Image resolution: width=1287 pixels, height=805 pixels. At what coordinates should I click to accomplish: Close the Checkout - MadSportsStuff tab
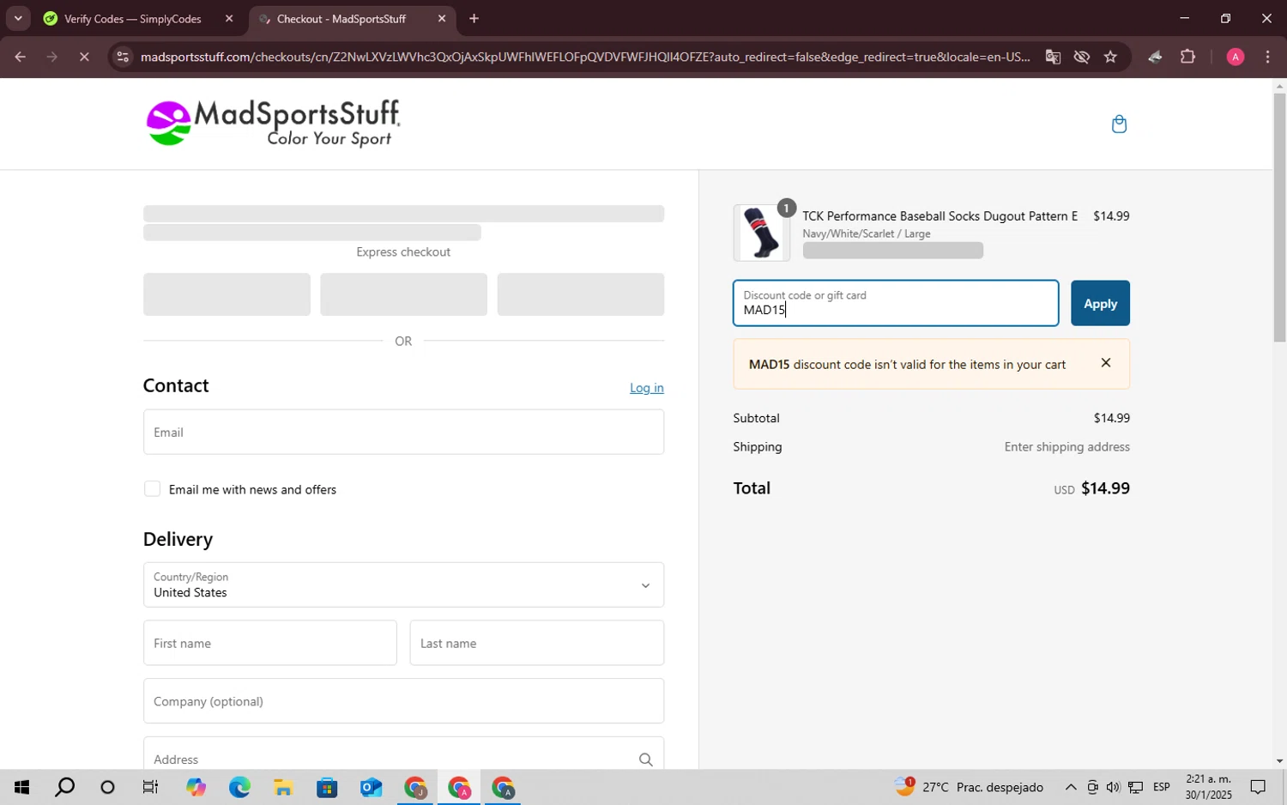[x=442, y=19]
